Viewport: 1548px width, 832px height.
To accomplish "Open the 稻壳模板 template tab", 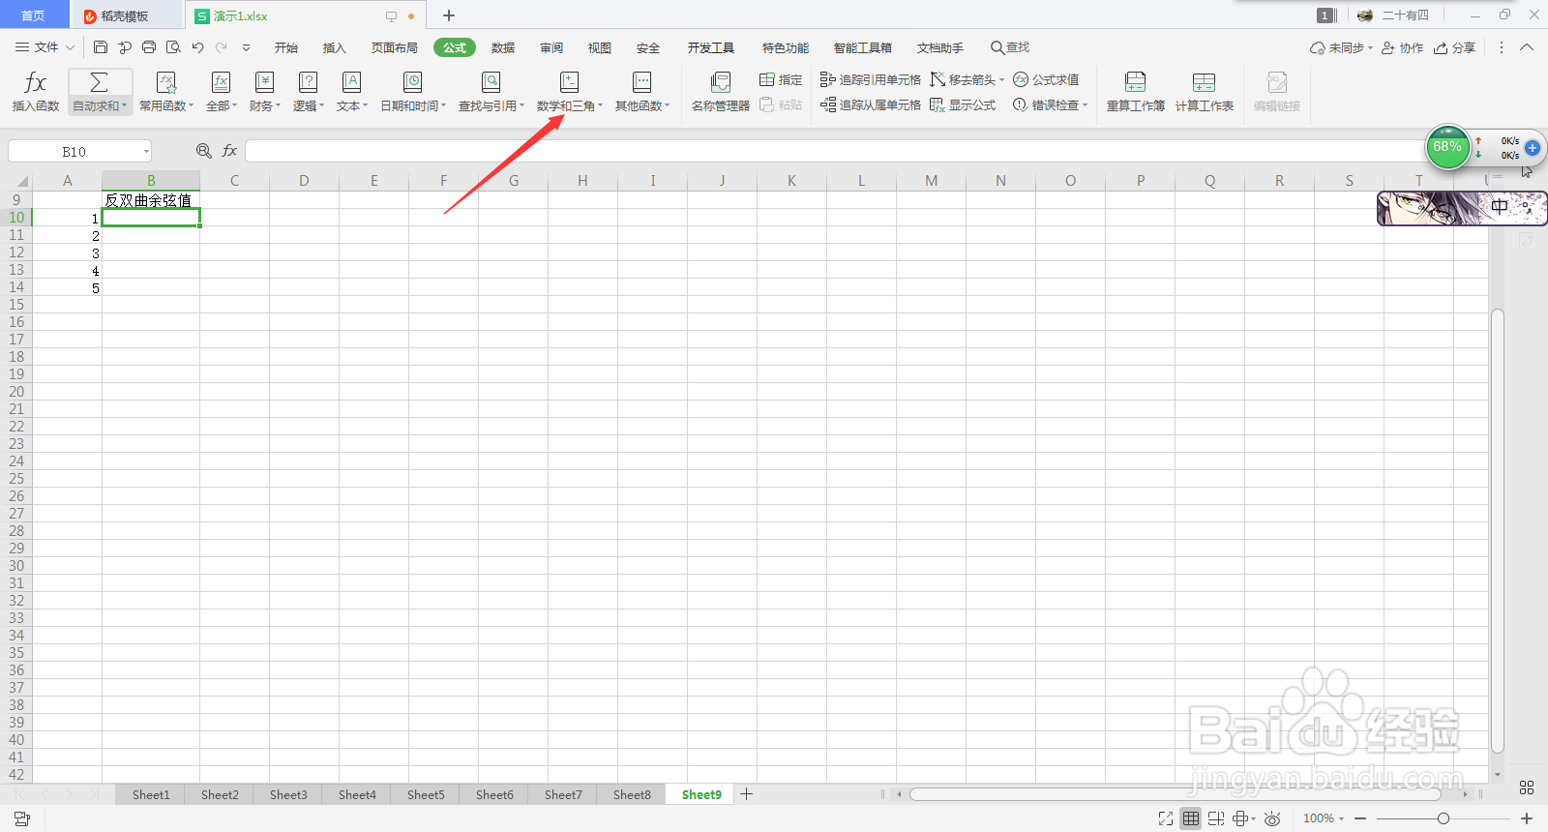I will [126, 15].
